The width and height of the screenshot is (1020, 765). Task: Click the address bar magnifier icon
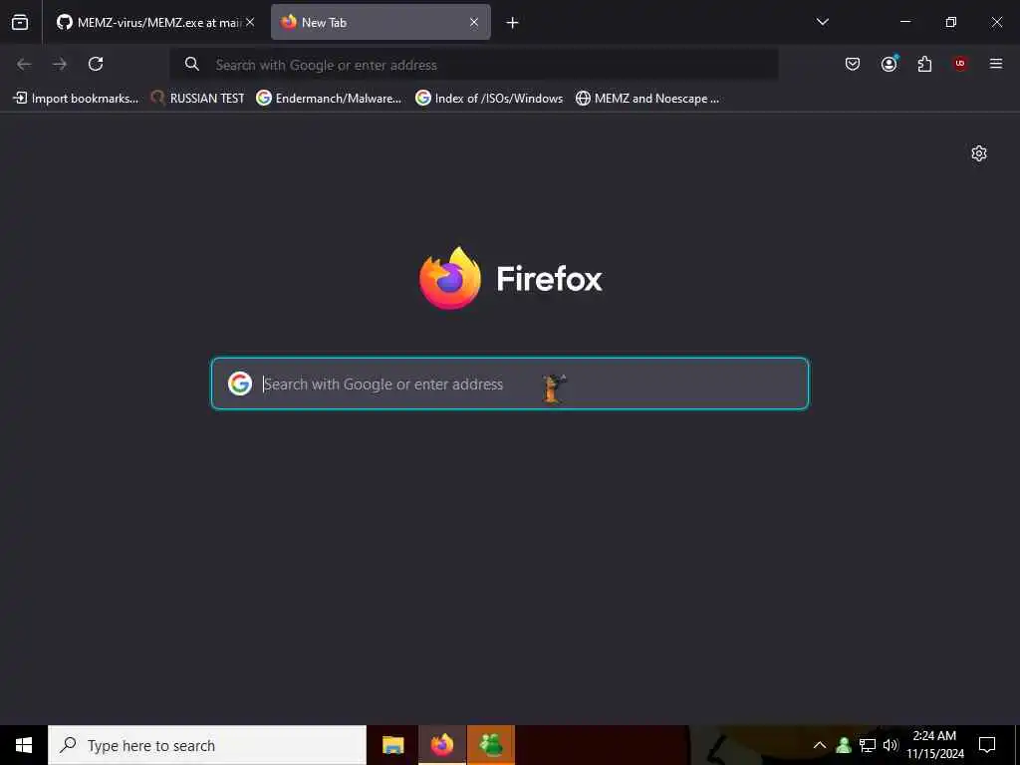[192, 64]
